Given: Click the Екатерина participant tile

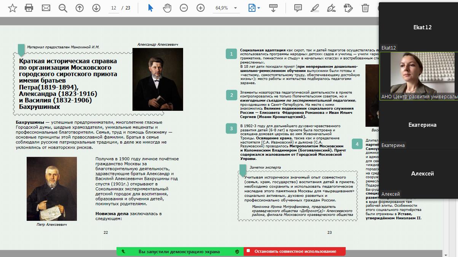Looking at the screenshot, I should [x=418, y=125].
